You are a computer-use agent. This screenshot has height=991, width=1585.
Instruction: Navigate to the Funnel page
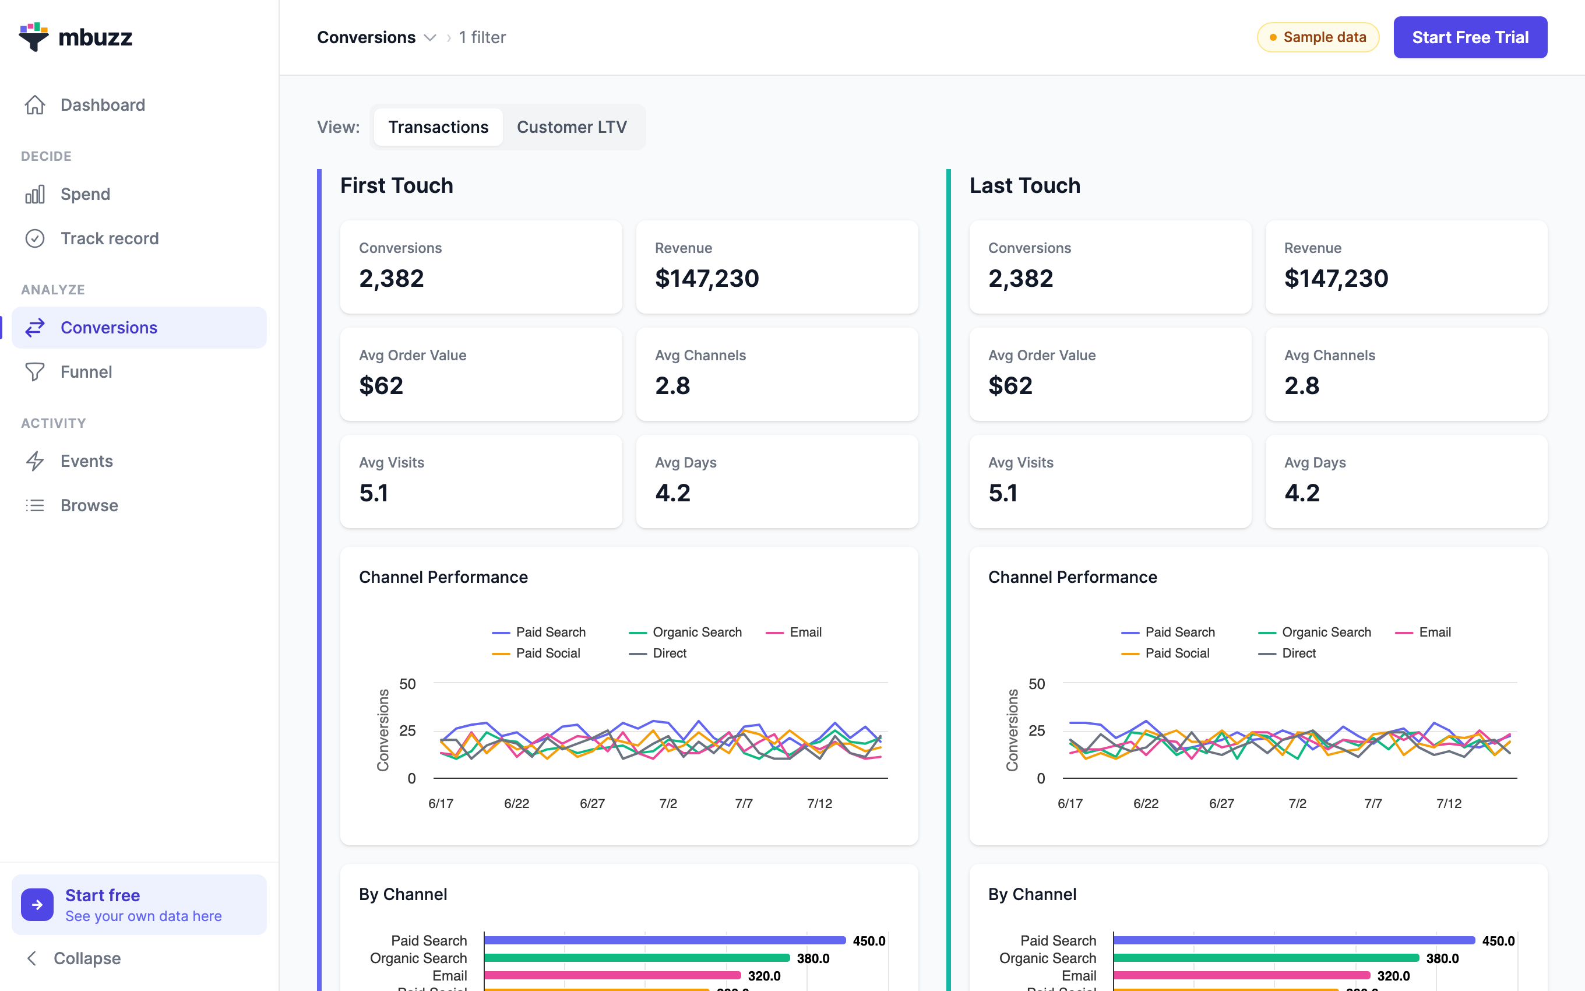[139, 372]
